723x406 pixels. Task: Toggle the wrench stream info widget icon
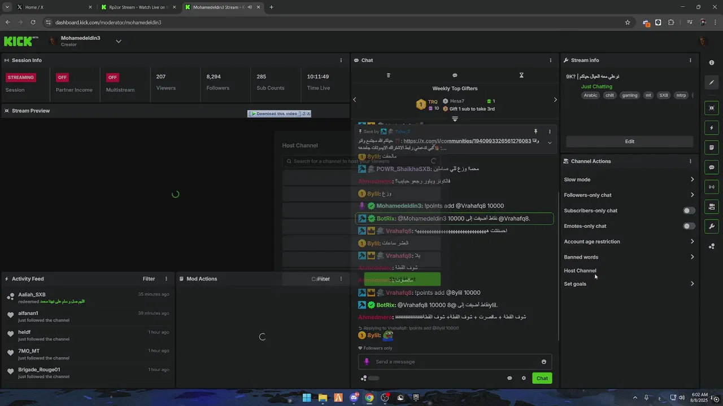pyautogui.click(x=712, y=226)
